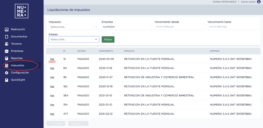This screenshot has width=263, height=128.
Task: Click the Vencimiento desde date field
Action: pyautogui.click(x=180, y=27)
